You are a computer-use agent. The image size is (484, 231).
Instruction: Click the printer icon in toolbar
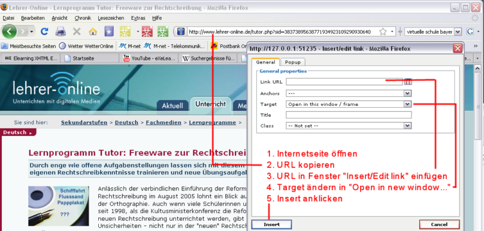point(60,32)
